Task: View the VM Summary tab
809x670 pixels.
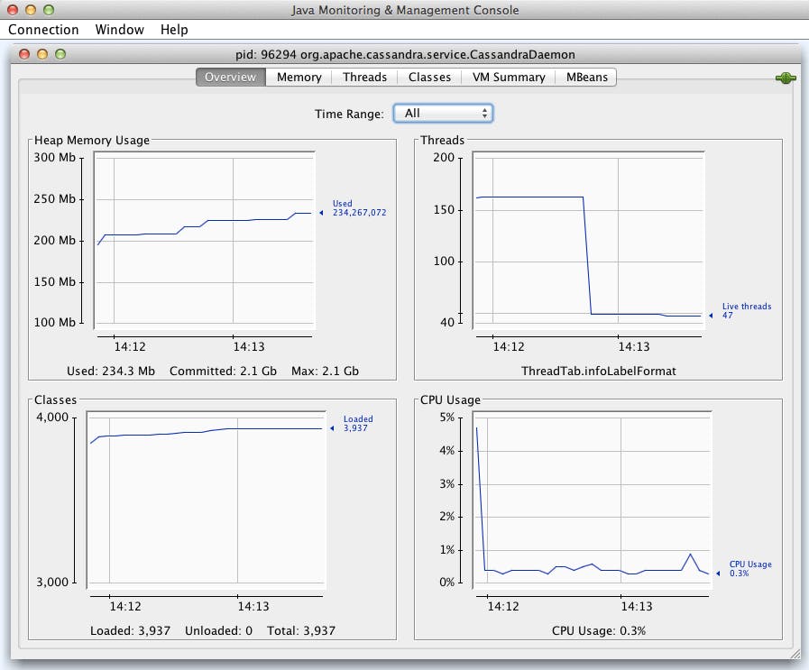Action: click(x=508, y=78)
